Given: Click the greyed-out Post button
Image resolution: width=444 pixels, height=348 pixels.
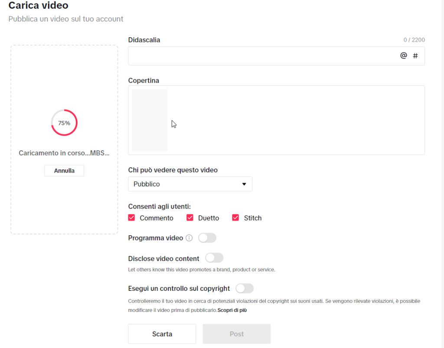Looking at the screenshot, I should point(237,334).
